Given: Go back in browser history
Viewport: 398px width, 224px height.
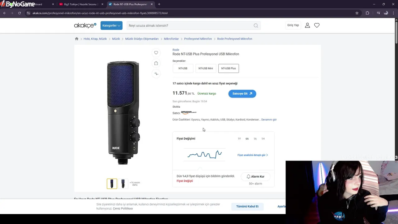Looking at the screenshot, I should coord(4,13).
